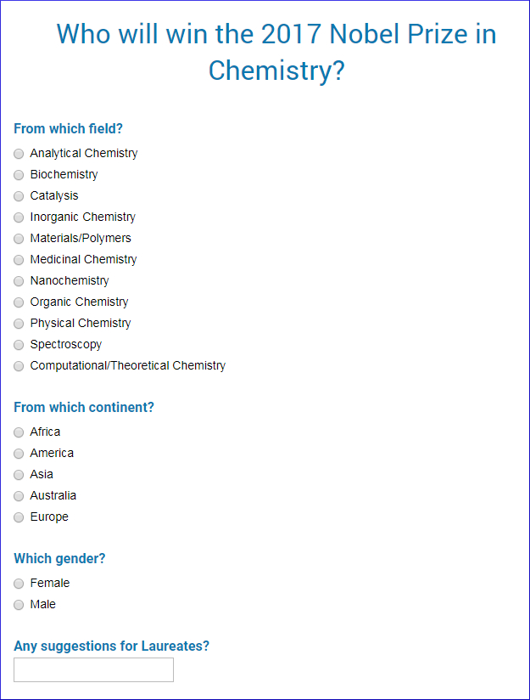Choose Male gender radio button
Screen dimensions: 530x700
click(19, 605)
